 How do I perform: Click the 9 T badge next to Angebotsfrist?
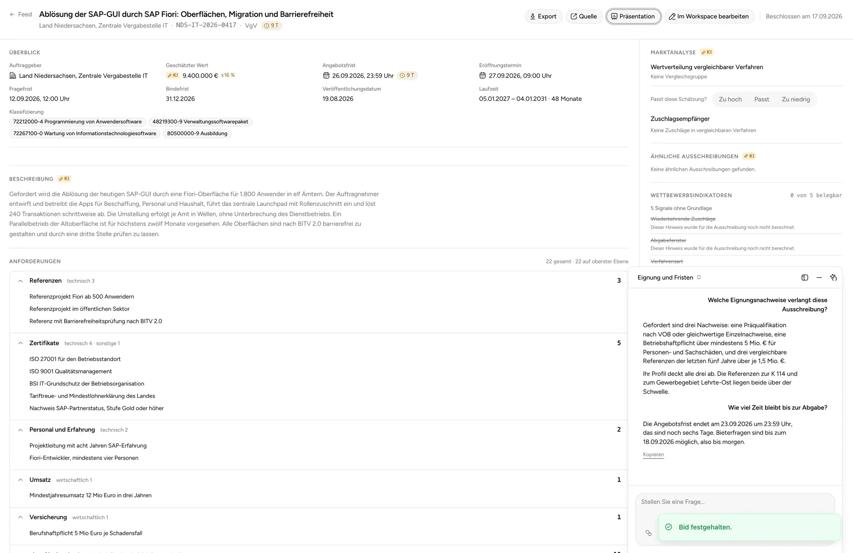[x=407, y=75]
